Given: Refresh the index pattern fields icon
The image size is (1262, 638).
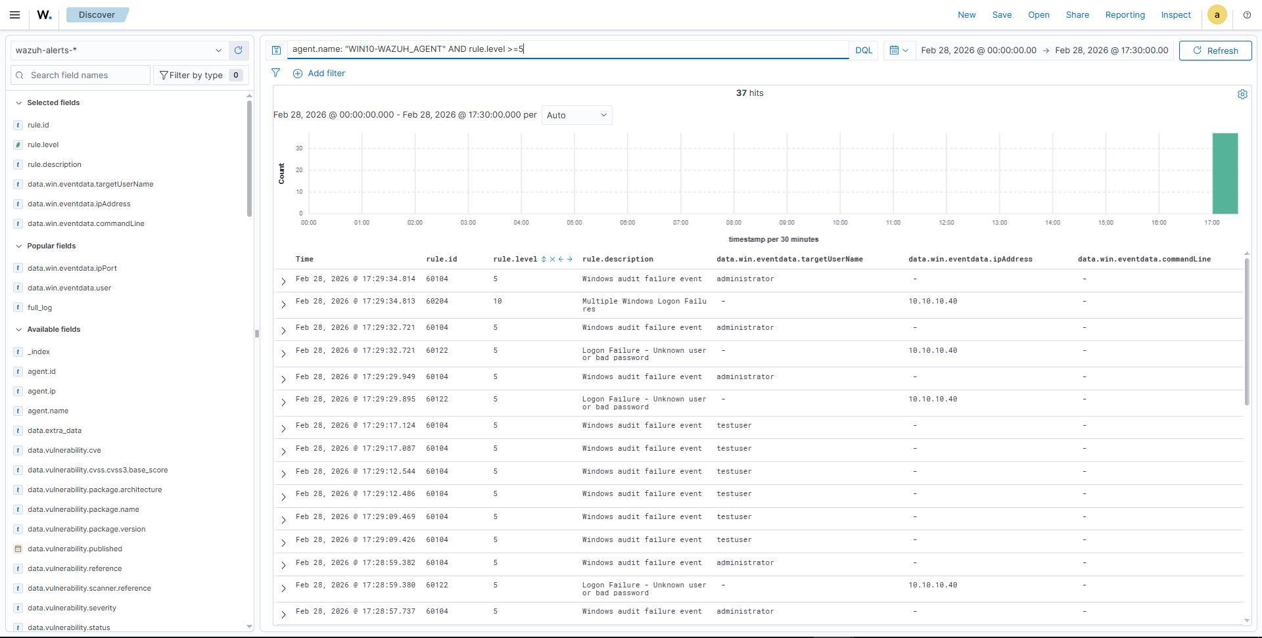Looking at the screenshot, I should pyautogui.click(x=239, y=50).
